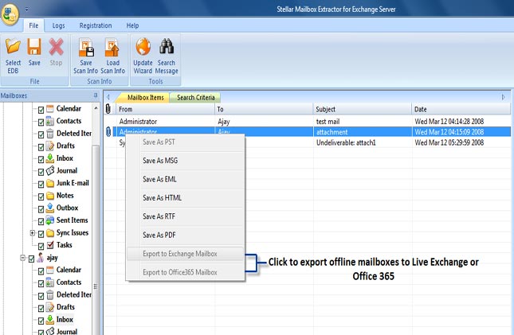
Task: Click the Tasks folder icon
Action: [50, 245]
